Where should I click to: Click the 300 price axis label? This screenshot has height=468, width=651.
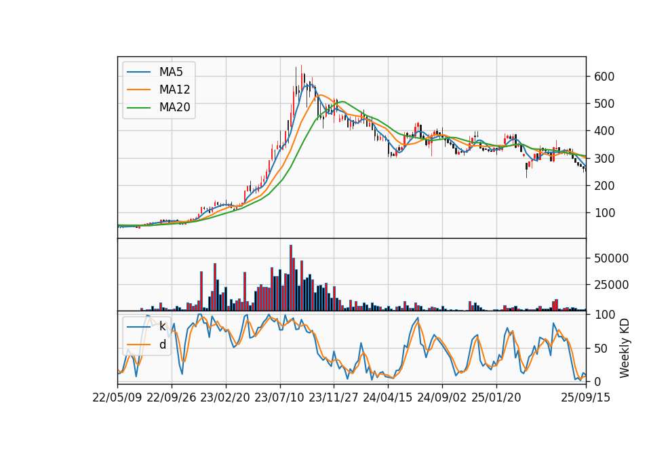604,159
